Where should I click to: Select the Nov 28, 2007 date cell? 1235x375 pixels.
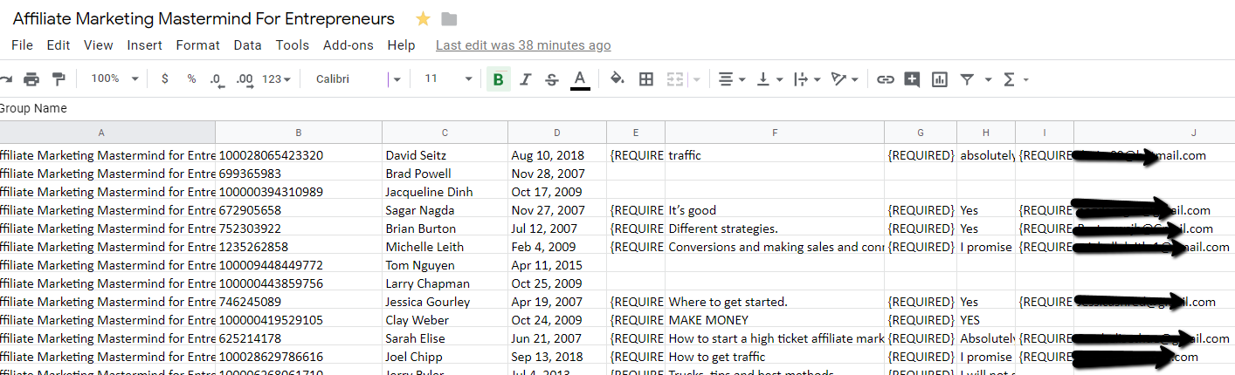click(x=557, y=174)
